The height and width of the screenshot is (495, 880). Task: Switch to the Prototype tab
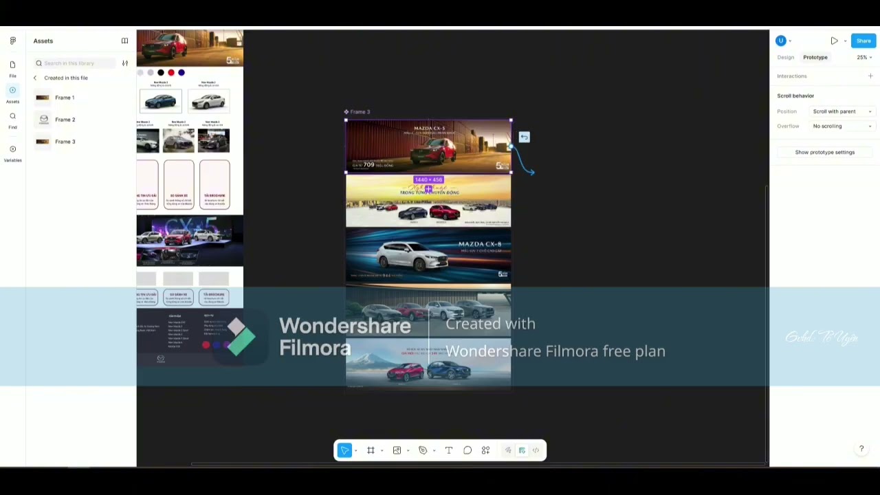coord(815,58)
